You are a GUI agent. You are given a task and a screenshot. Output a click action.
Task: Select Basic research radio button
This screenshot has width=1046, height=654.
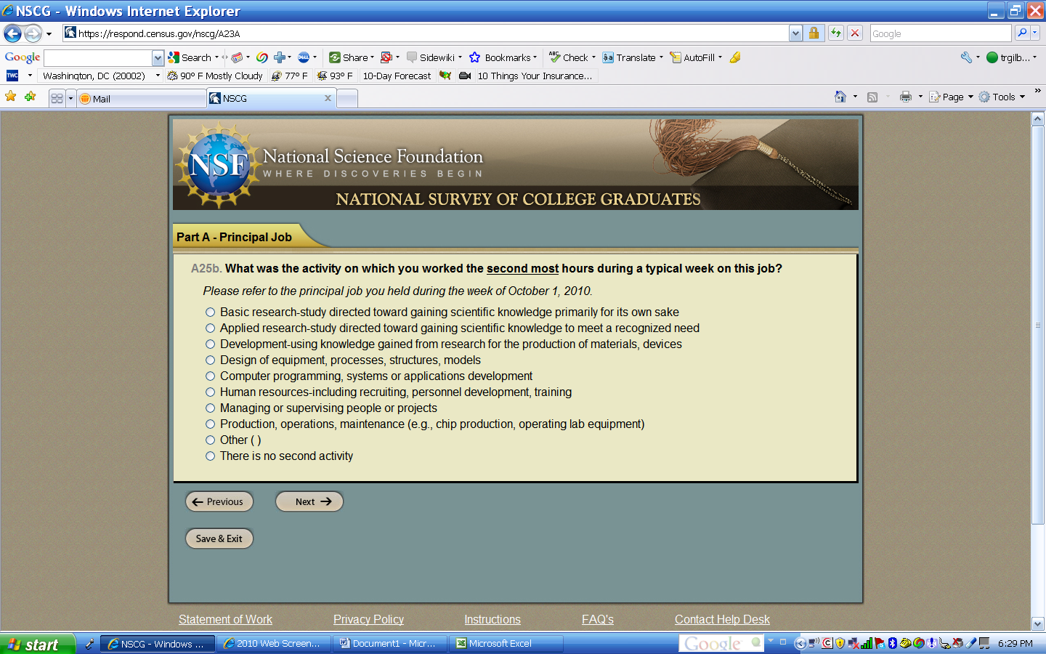pos(210,312)
